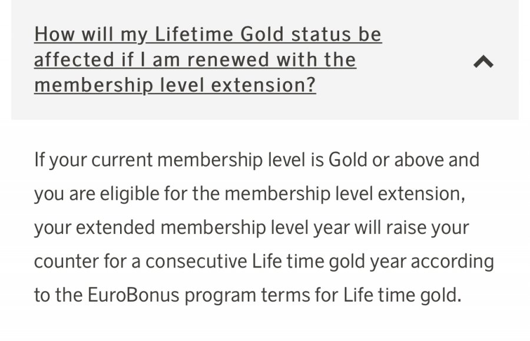Click the 'membership level extension?' heading line
The image size is (530, 341).
pos(174,85)
